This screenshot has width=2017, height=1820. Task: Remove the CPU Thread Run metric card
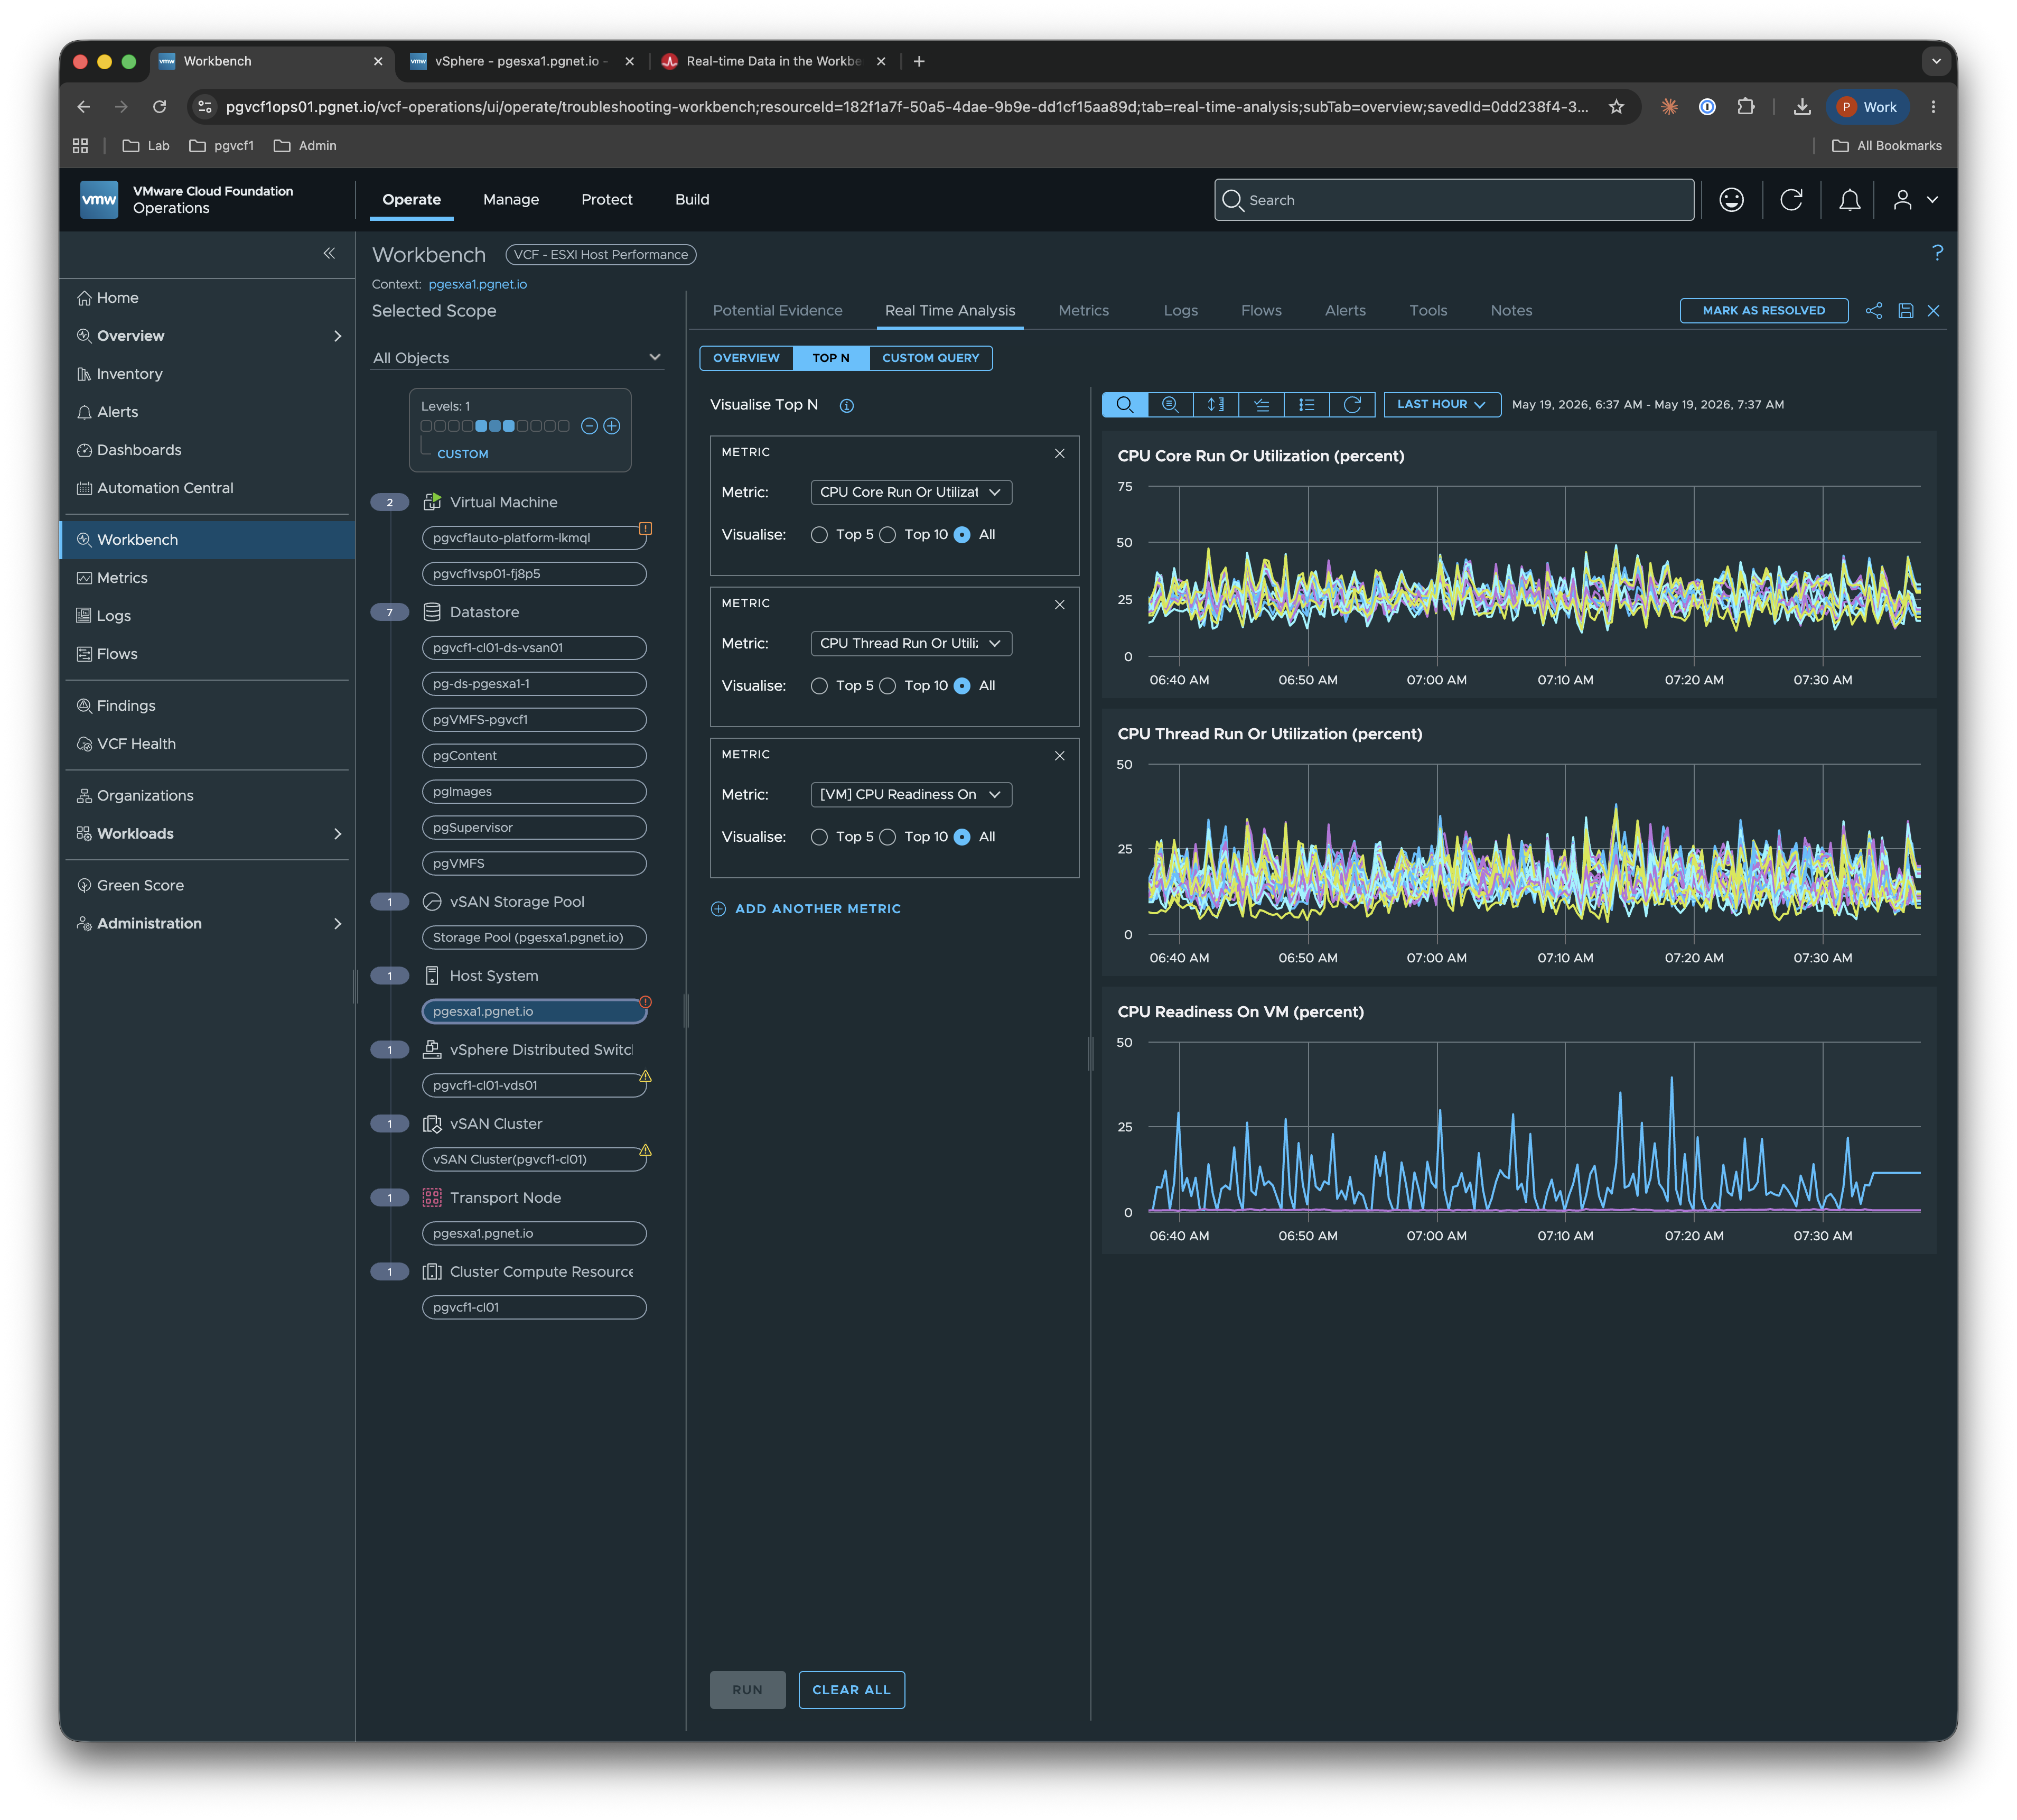coord(1059,605)
